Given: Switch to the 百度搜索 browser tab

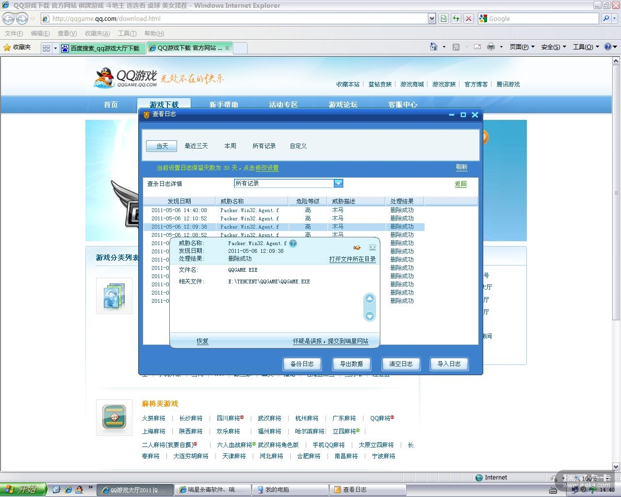Looking at the screenshot, I should coord(102,48).
